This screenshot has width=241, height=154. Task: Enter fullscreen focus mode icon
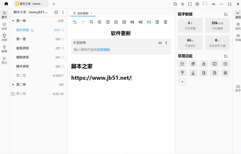click(x=190, y=4)
